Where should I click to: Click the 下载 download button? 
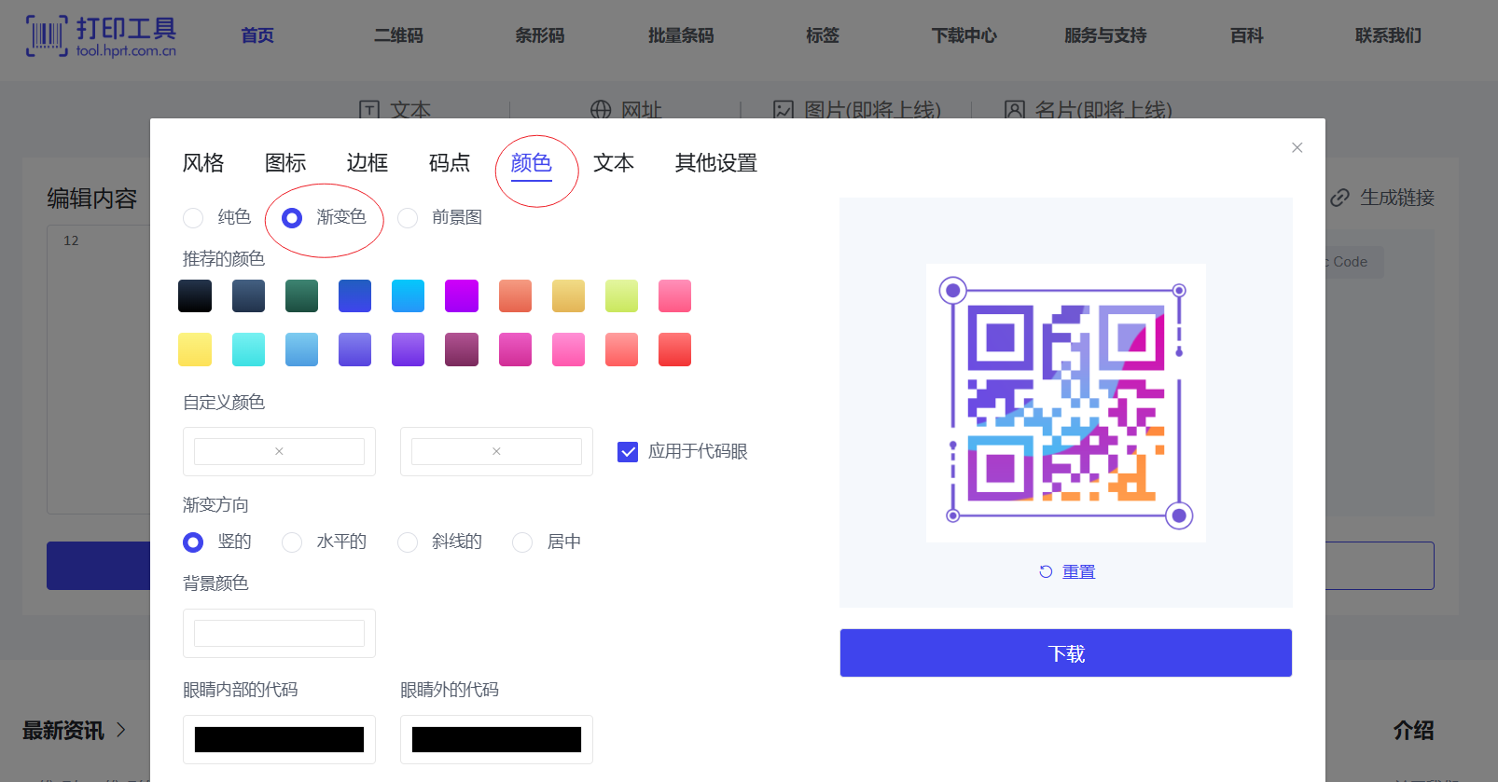[x=1066, y=653]
